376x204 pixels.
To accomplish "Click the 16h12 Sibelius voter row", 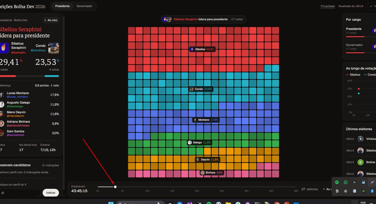I will [x=361, y=173].
